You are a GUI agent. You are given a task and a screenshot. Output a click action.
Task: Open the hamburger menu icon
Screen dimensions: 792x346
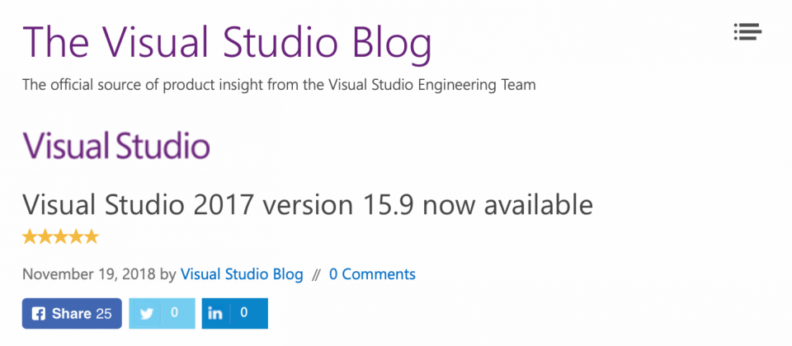tap(747, 32)
